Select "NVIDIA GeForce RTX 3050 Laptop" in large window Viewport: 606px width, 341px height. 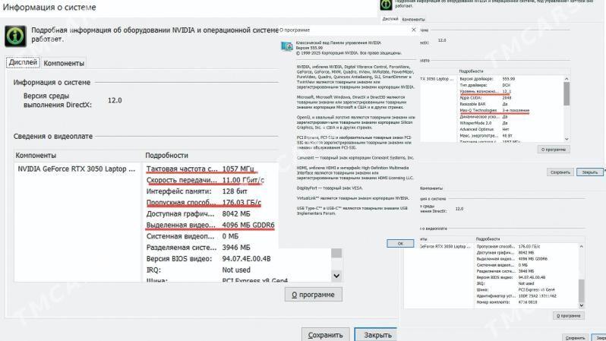click(77, 169)
